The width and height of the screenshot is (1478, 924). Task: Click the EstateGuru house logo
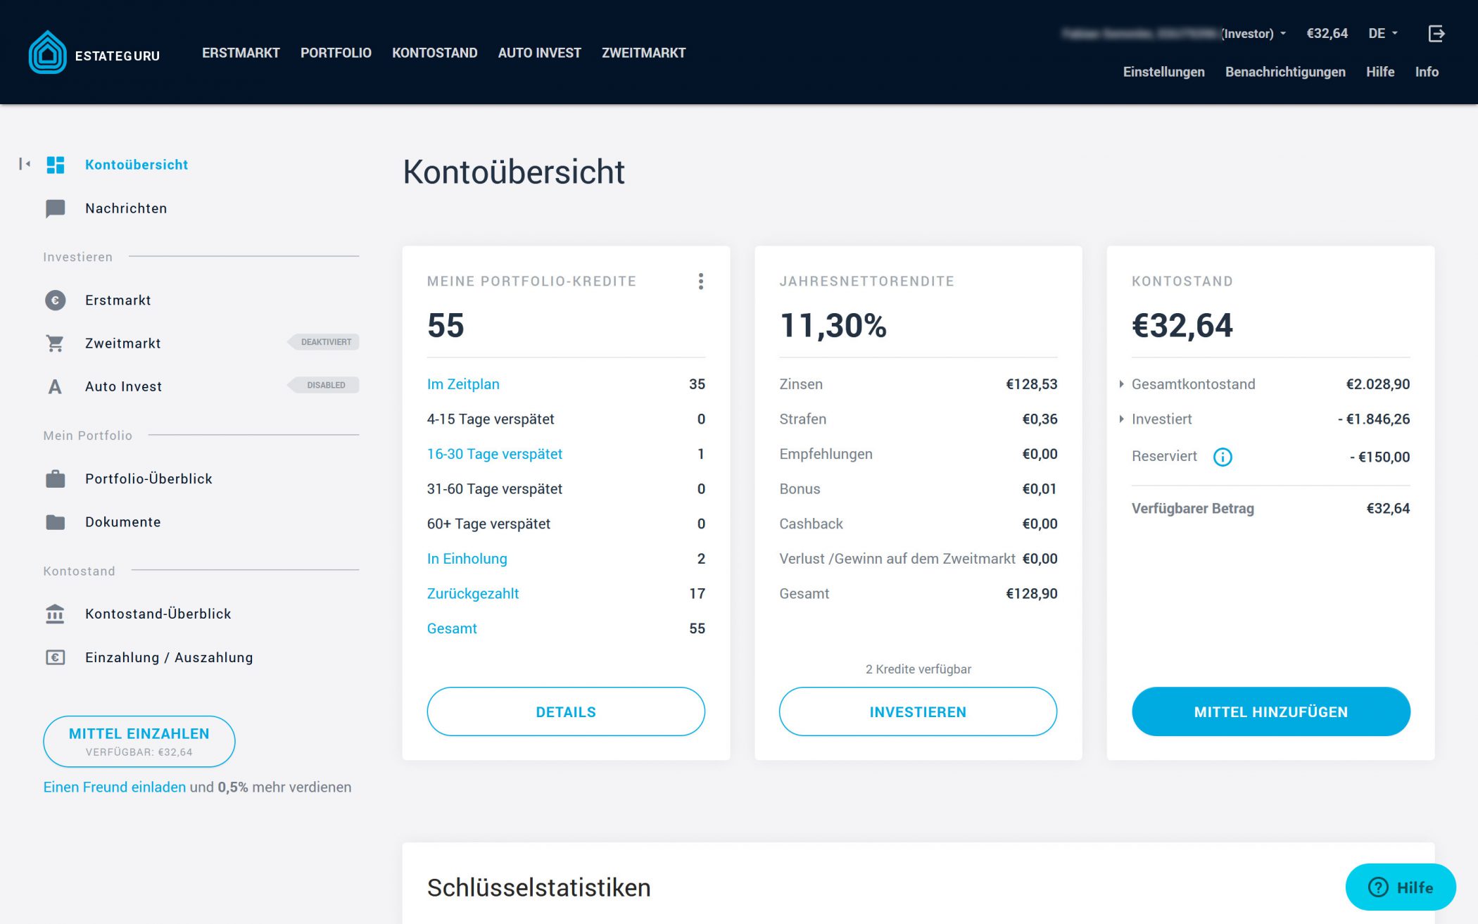click(x=47, y=53)
